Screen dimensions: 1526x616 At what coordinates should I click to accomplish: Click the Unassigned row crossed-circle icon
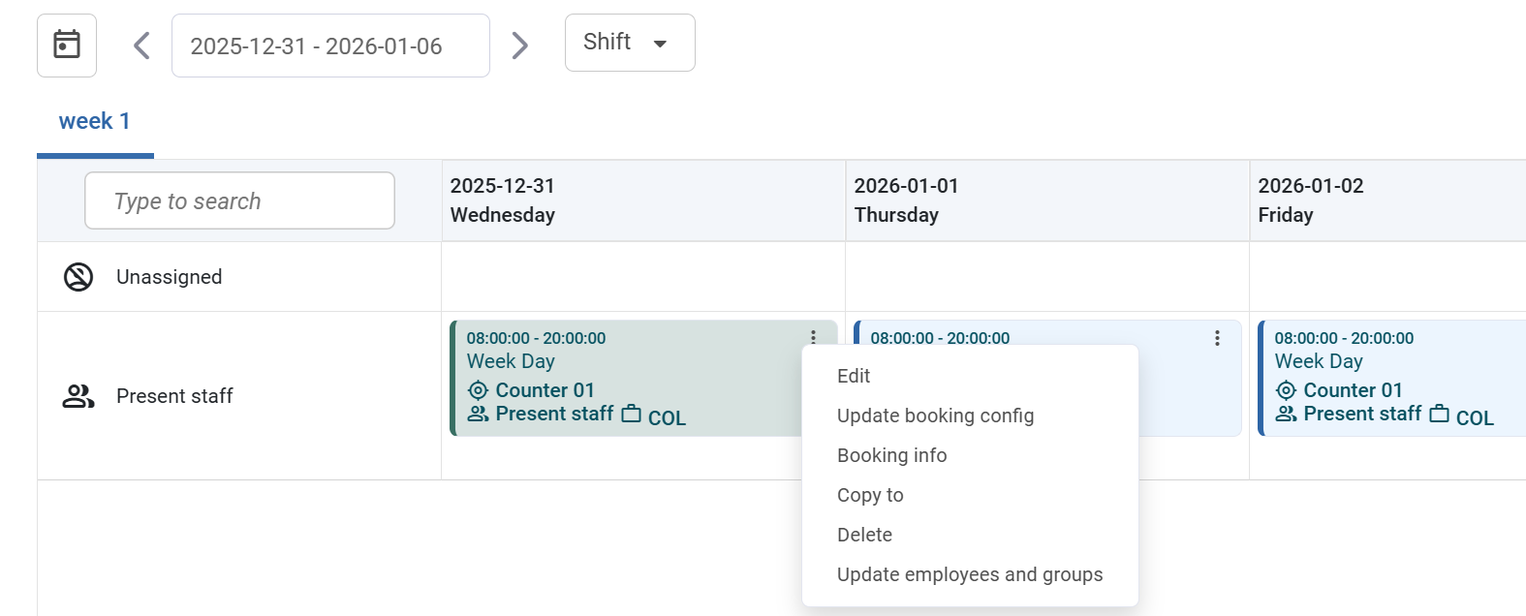pyautogui.click(x=78, y=277)
